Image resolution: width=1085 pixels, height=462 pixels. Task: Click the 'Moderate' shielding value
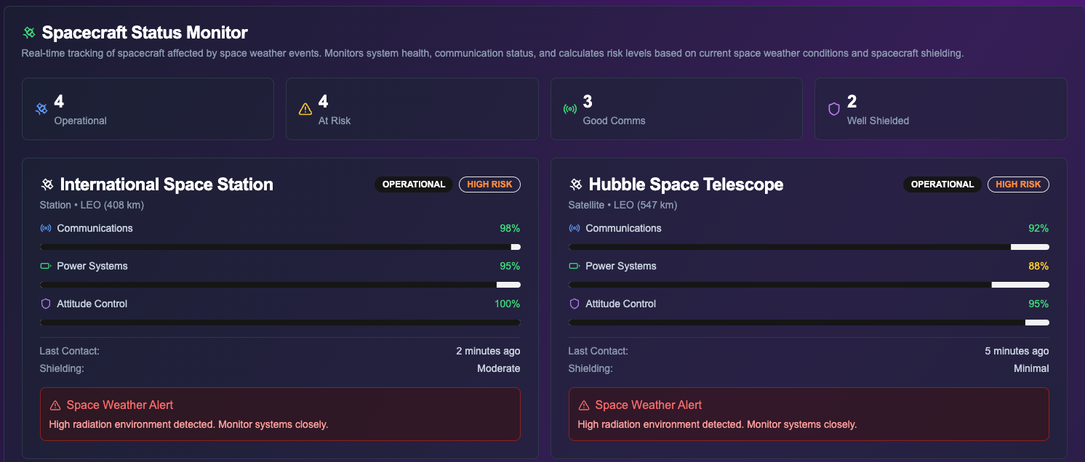499,368
